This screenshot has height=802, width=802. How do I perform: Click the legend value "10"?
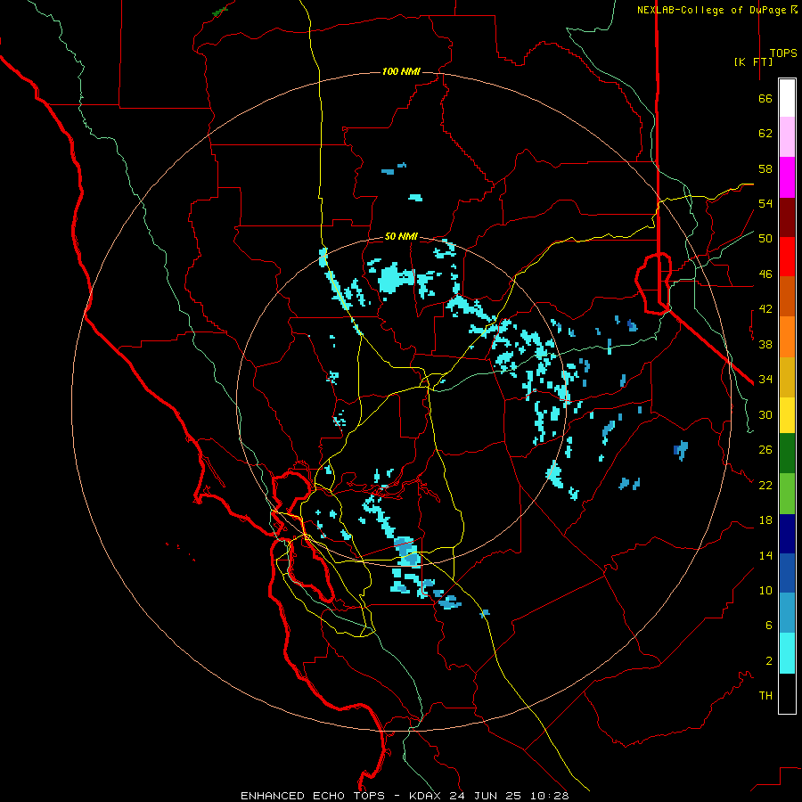tap(765, 590)
